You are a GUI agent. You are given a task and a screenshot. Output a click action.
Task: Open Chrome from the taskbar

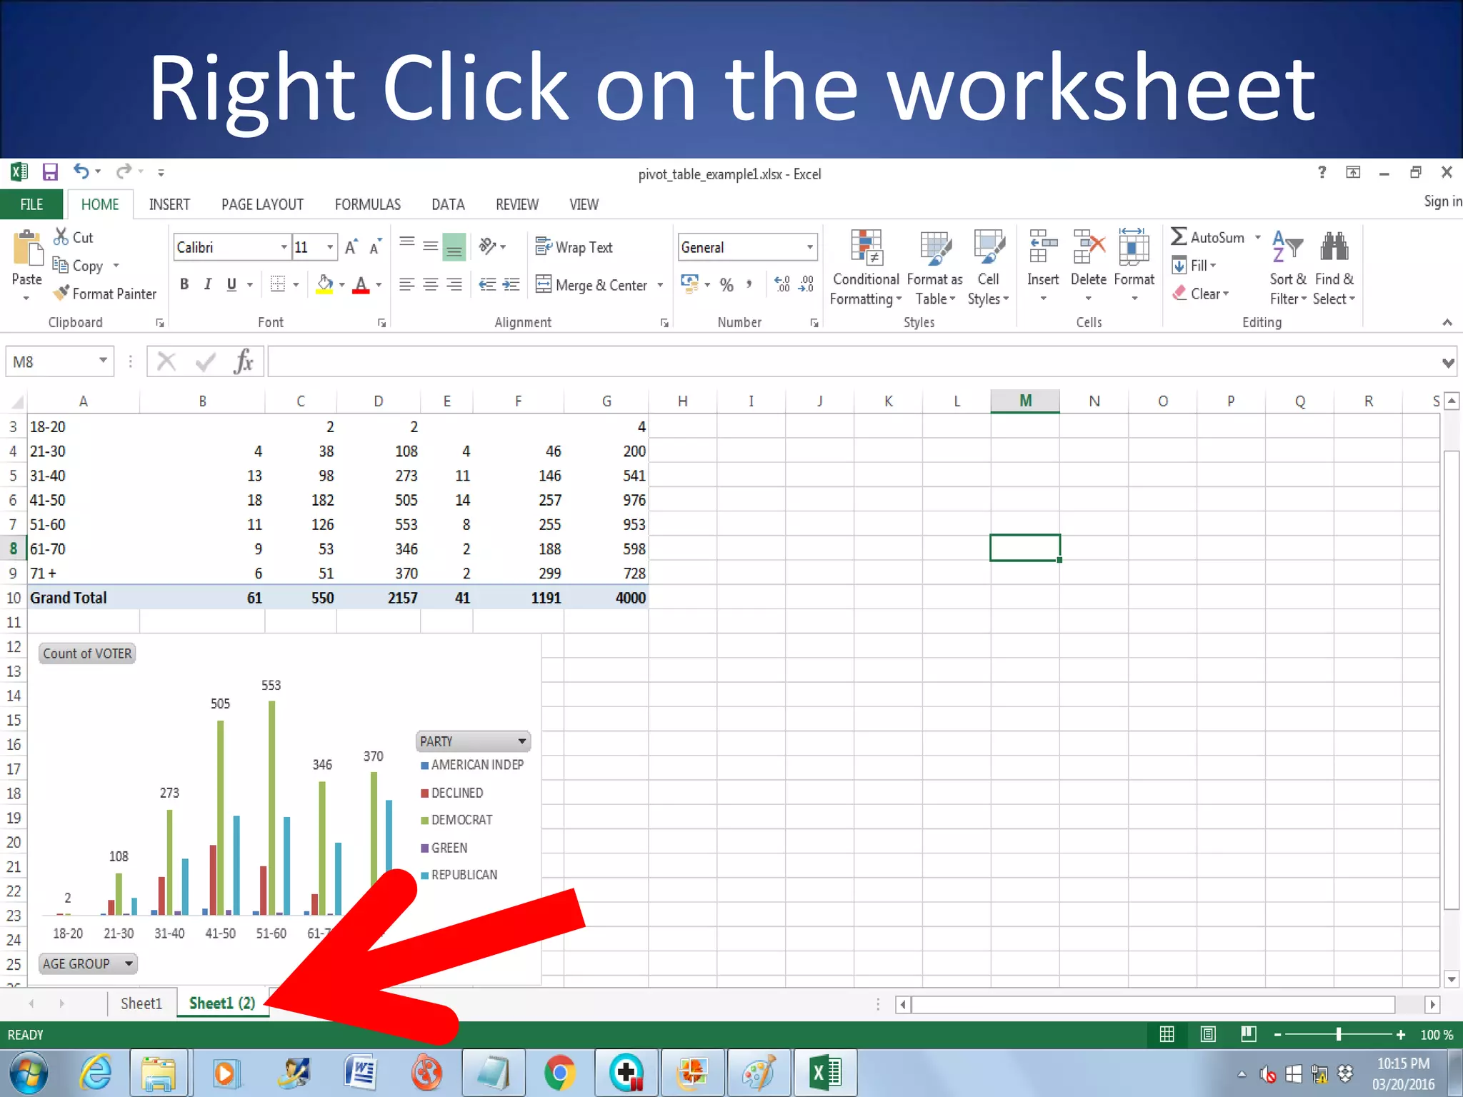pos(559,1073)
